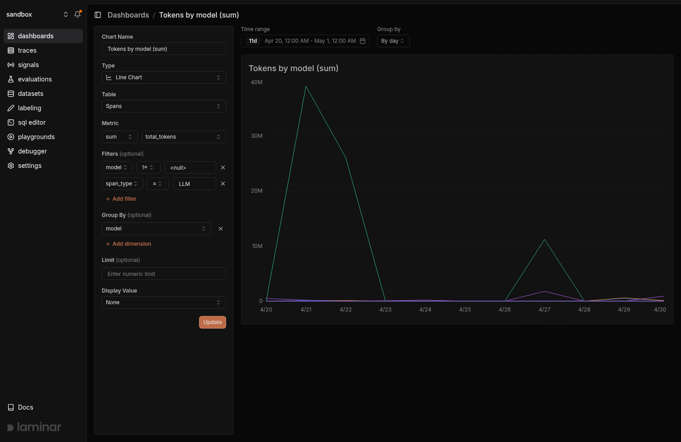Open the total_tokens metric dropdown
The width and height of the screenshot is (681, 442).
click(x=184, y=137)
